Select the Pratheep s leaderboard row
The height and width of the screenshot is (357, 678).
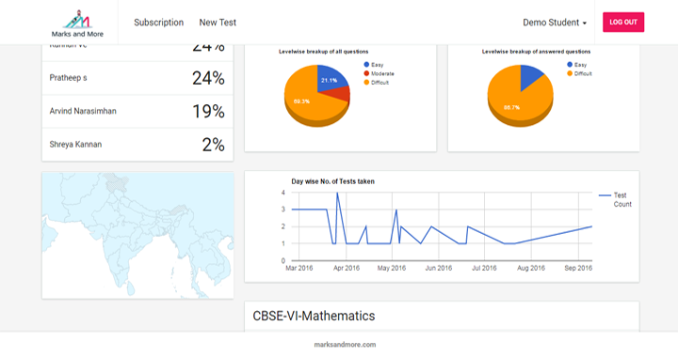click(x=137, y=78)
